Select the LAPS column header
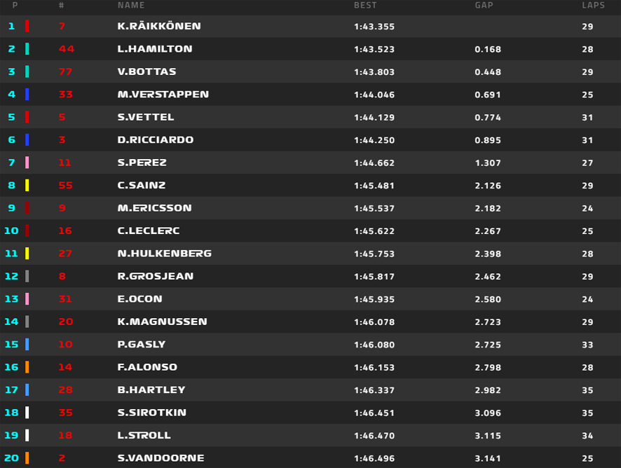 pyautogui.click(x=593, y=5)
